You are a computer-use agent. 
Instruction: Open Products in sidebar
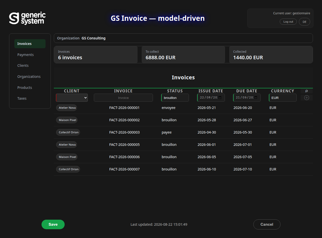(x=30, y=88)
